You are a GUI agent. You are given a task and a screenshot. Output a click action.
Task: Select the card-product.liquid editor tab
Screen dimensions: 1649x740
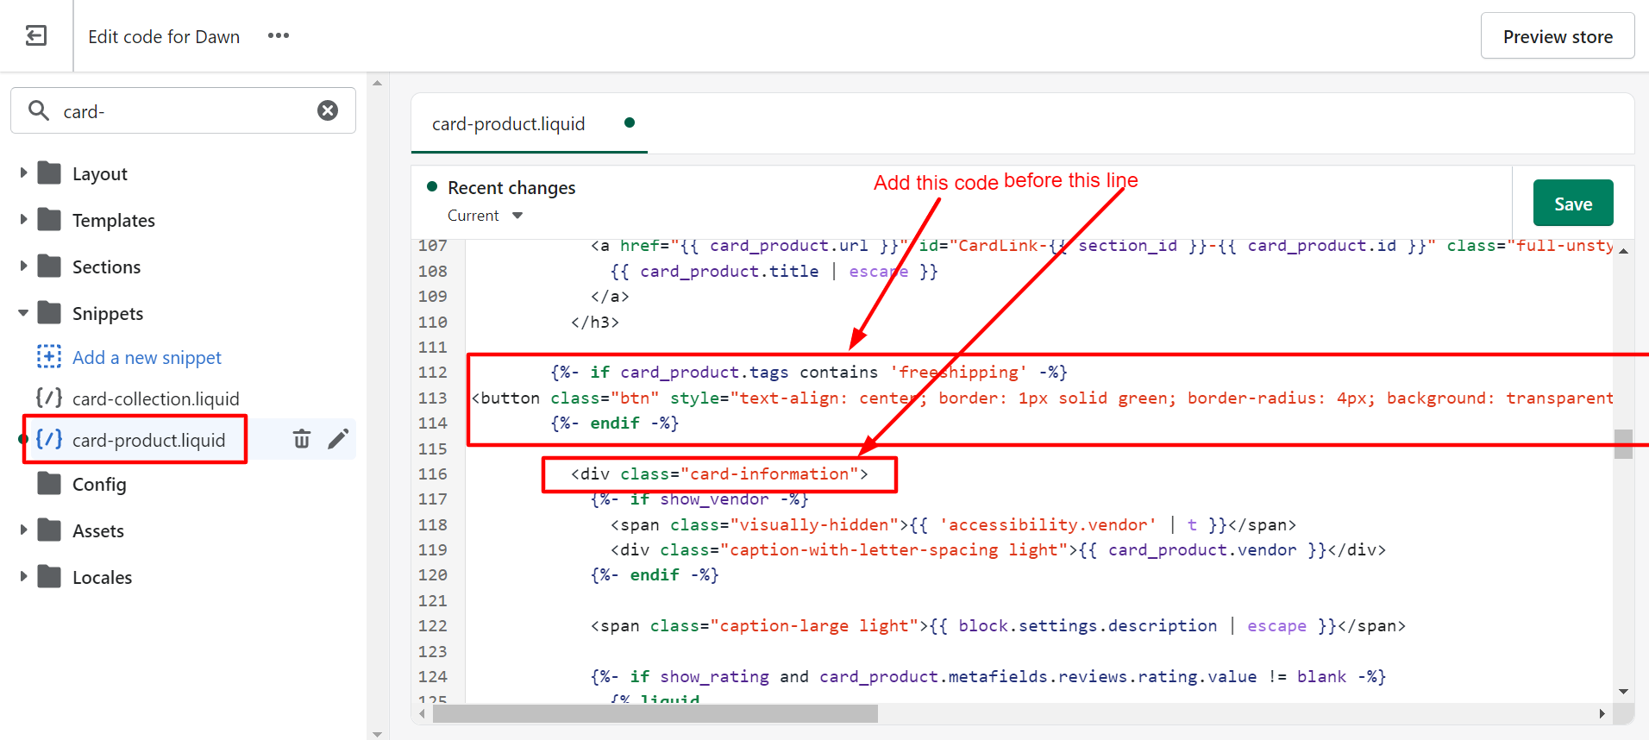point(508,123)
